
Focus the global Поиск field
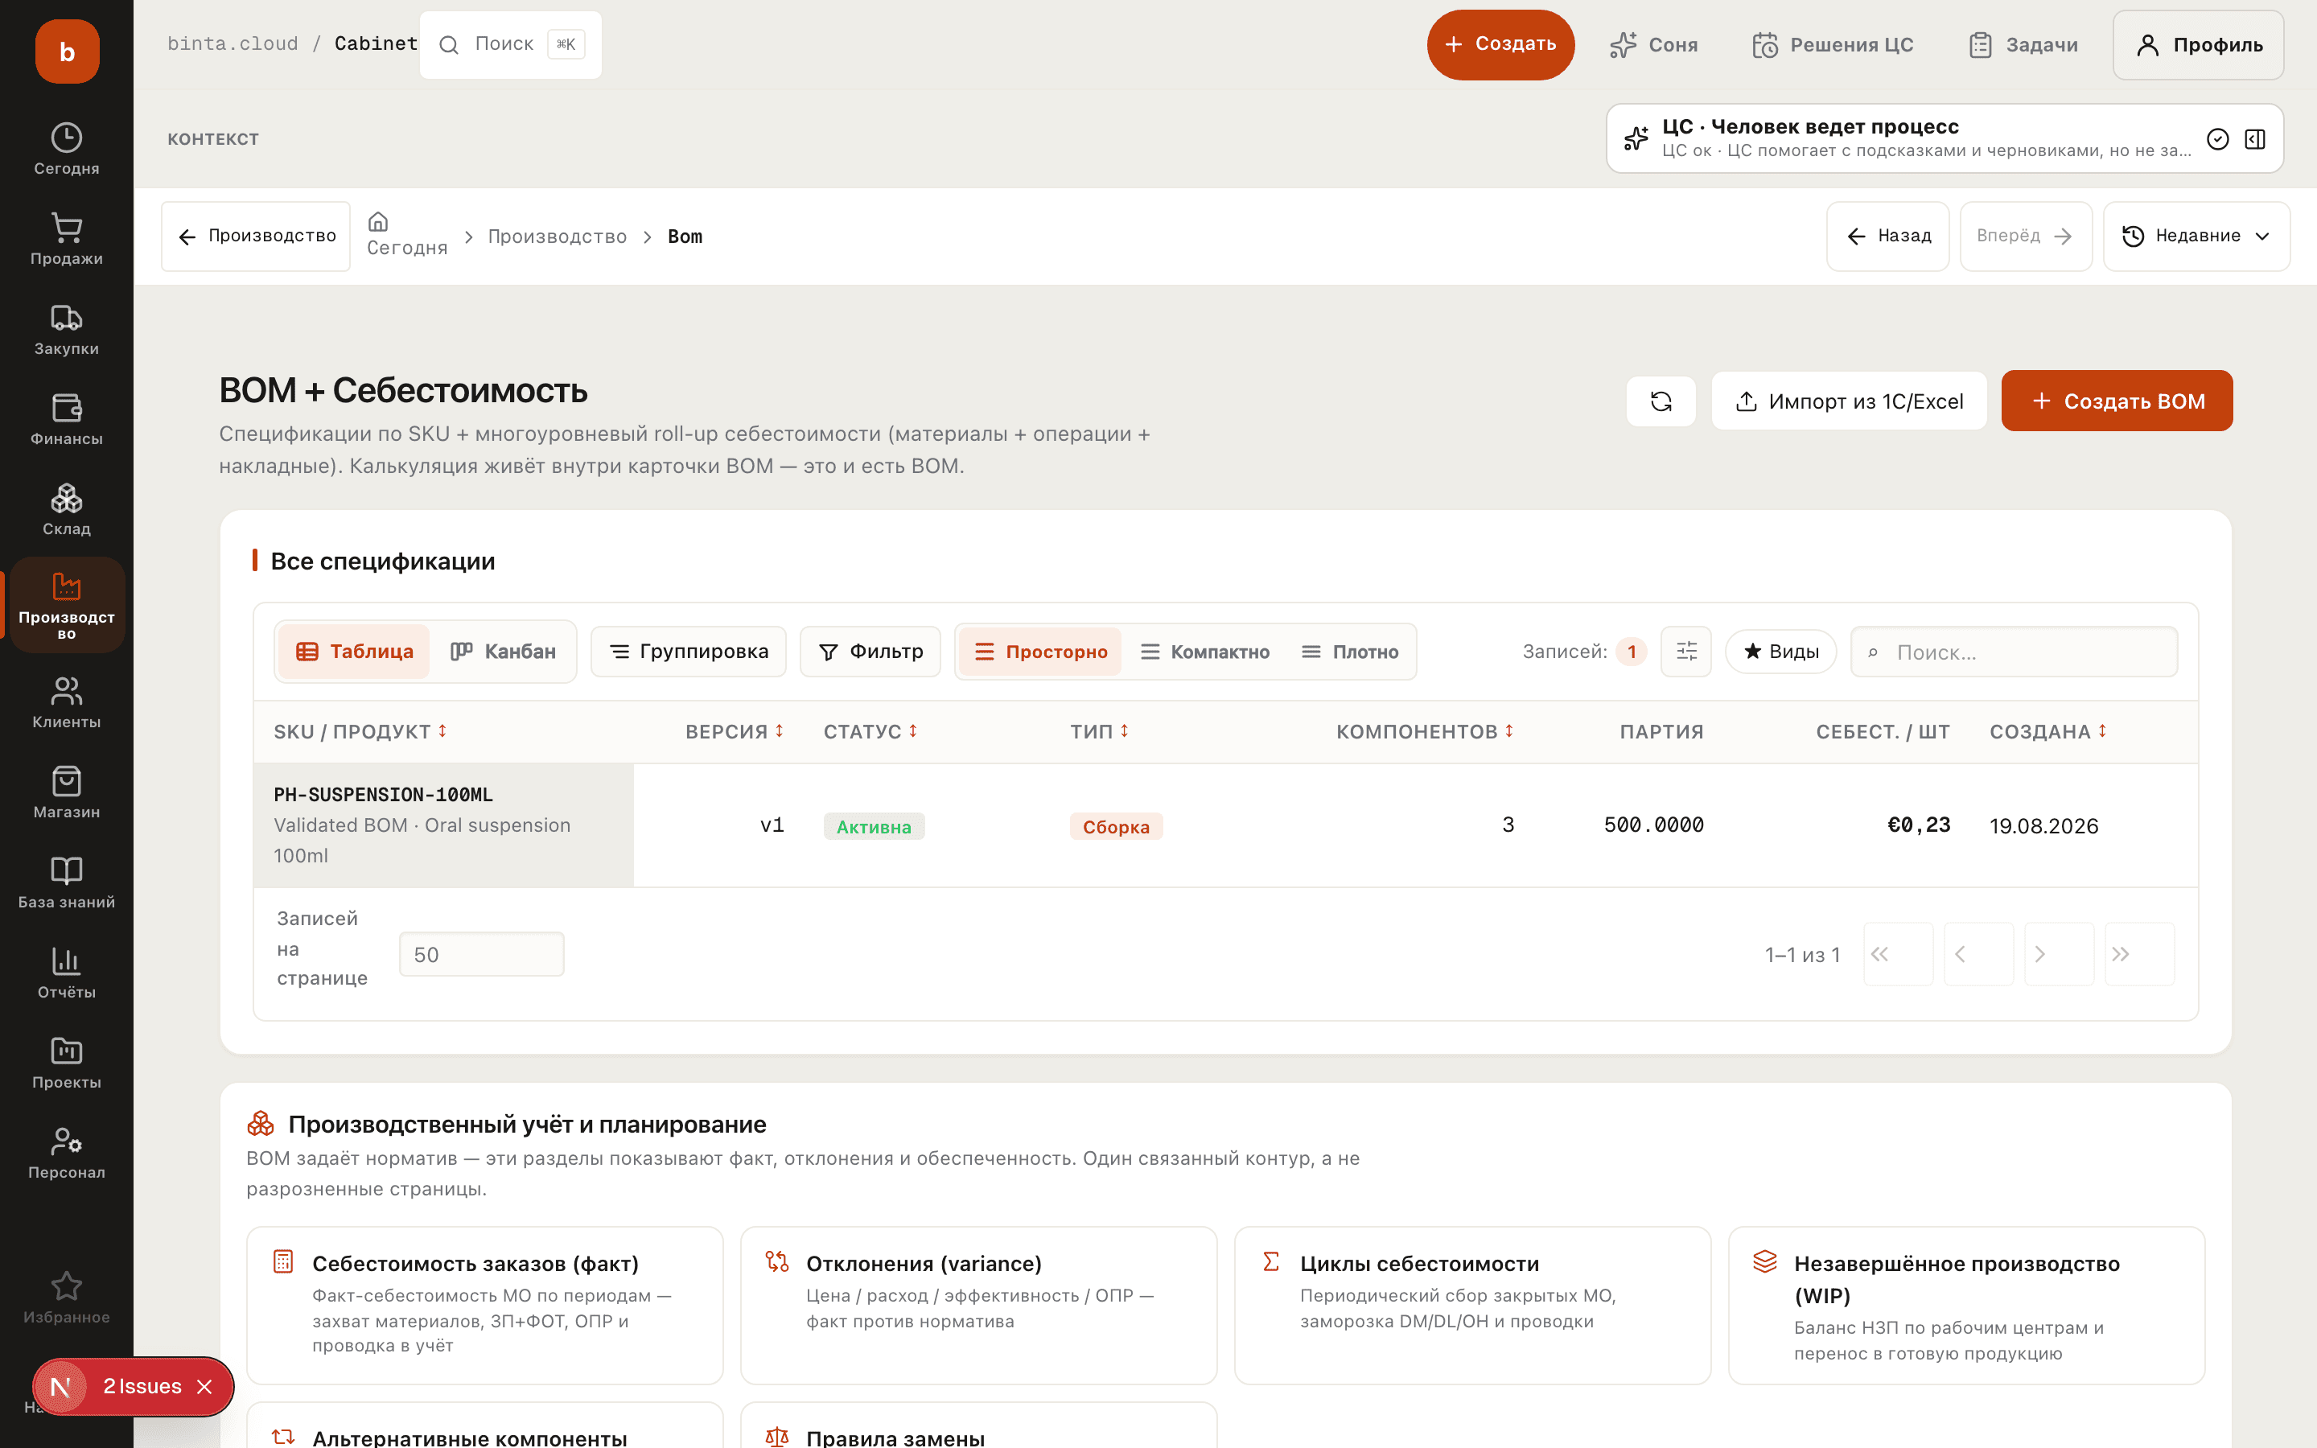[x=510, y=44]
